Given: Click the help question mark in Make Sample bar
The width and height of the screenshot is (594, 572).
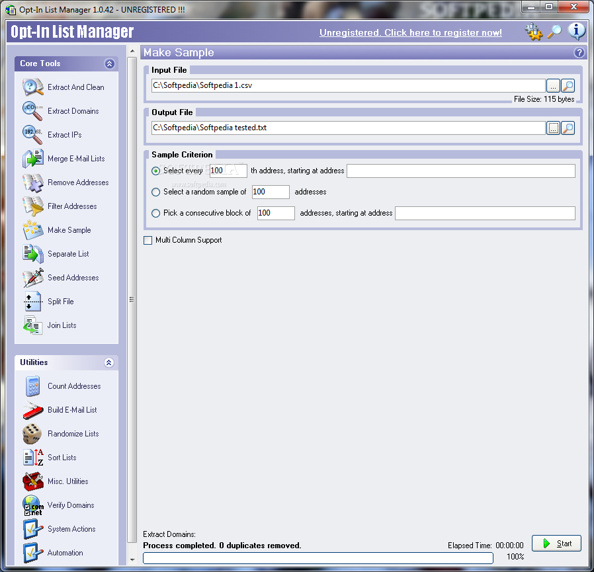Looking at the screenshot, I should point(579,52).
